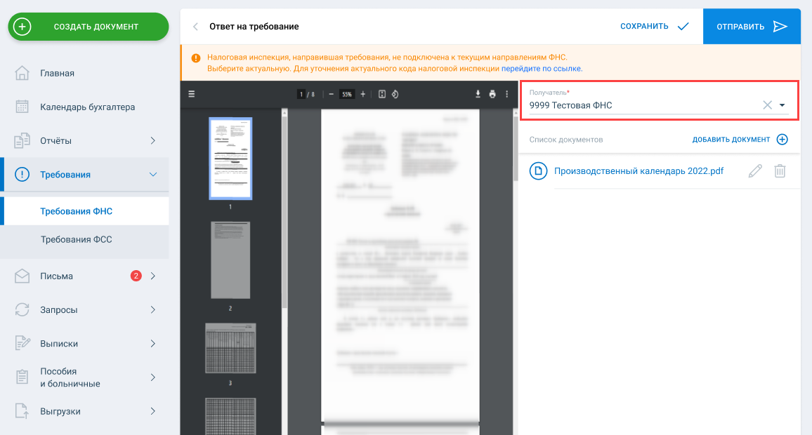This screenshot has width=812, height=435.
Task: Open PDF viewer more actions menu
Action: (507, 94)
